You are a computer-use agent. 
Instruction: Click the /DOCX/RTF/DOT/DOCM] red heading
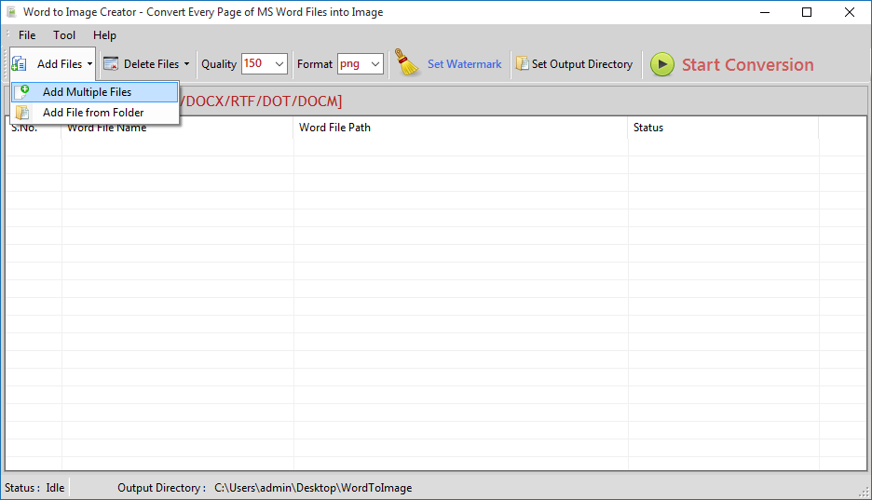point(260,101)
